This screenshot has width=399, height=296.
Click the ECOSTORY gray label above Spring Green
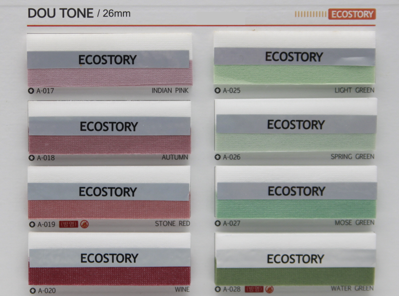296,124
